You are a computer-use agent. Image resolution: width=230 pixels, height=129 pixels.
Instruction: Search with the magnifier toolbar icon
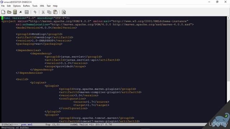tap(64, 12)
